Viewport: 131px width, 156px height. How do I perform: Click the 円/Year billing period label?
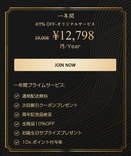pyautogui.click(x=70, y=46)
